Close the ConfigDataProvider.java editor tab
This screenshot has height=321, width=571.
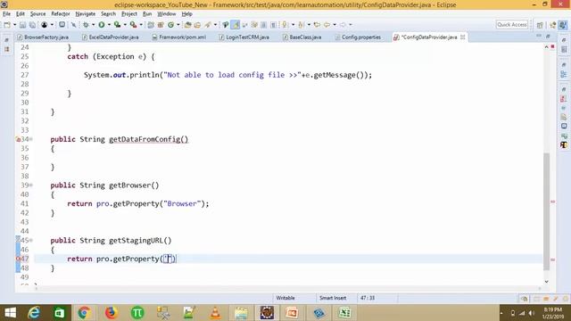coord(462,37)
